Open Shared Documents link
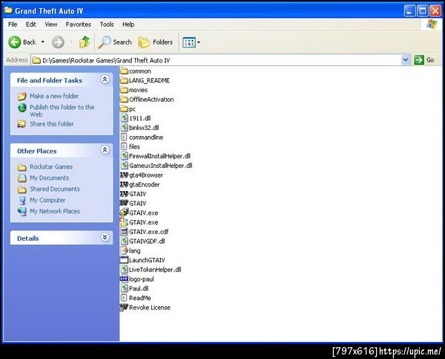Image resolution: width=445 pixels, height=359 pixels. pos(55,189)
